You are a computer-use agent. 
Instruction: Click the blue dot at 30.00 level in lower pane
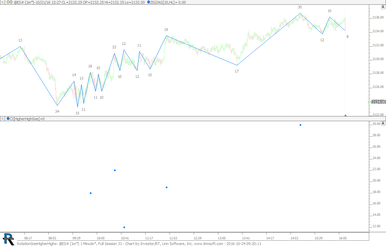click(300, 125)
